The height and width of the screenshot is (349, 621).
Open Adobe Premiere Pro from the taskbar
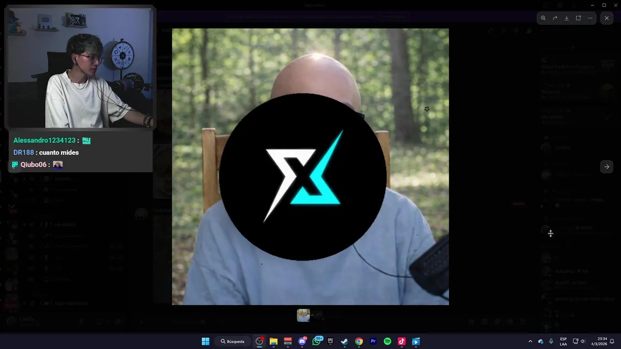(x=373, y=341)
